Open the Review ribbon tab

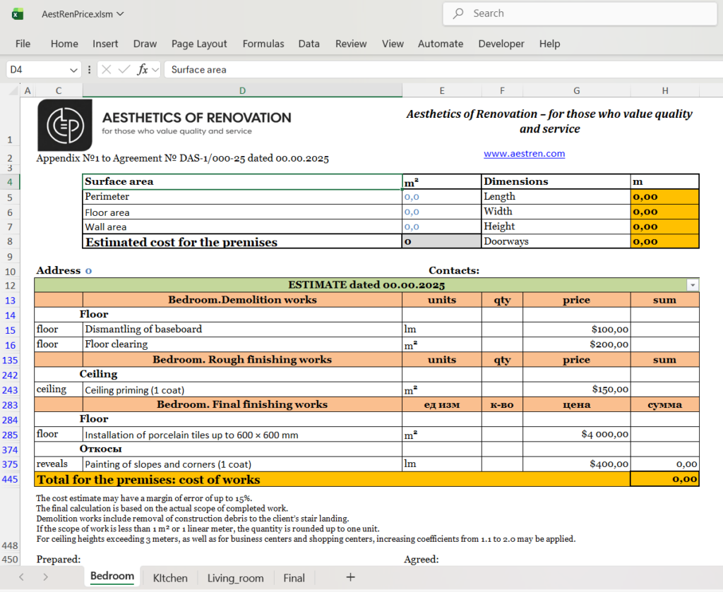tap(351, 44)
